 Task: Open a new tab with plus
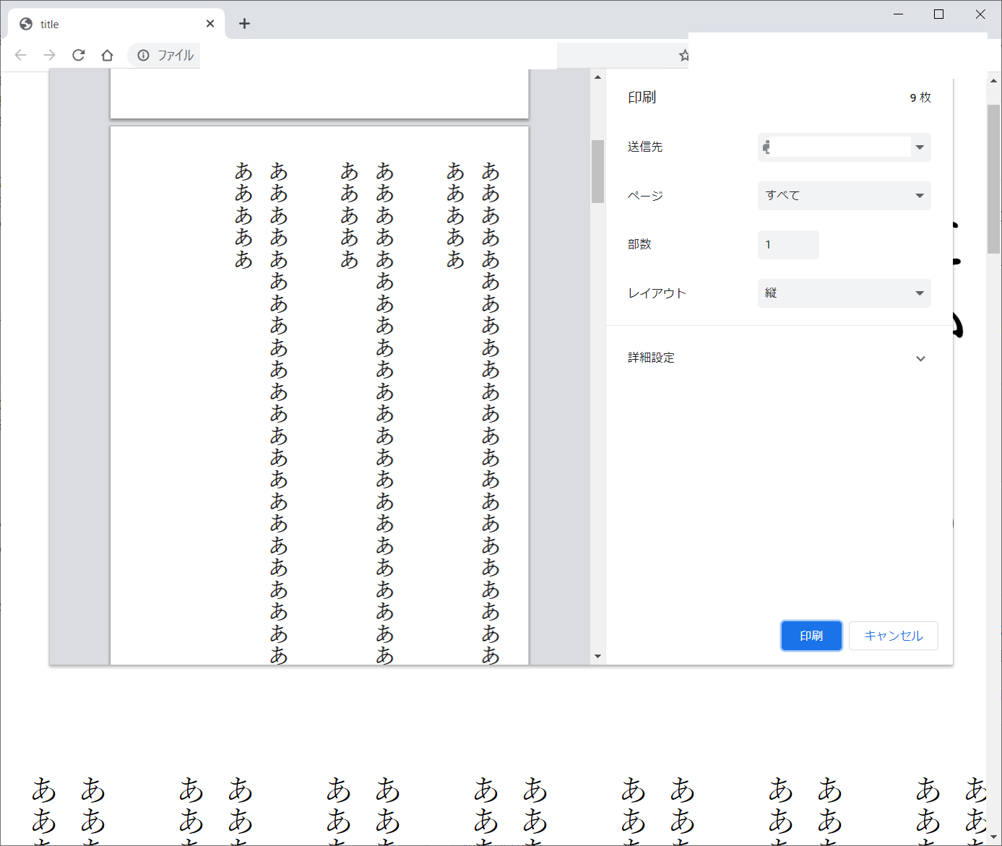(x=244, y=24)
